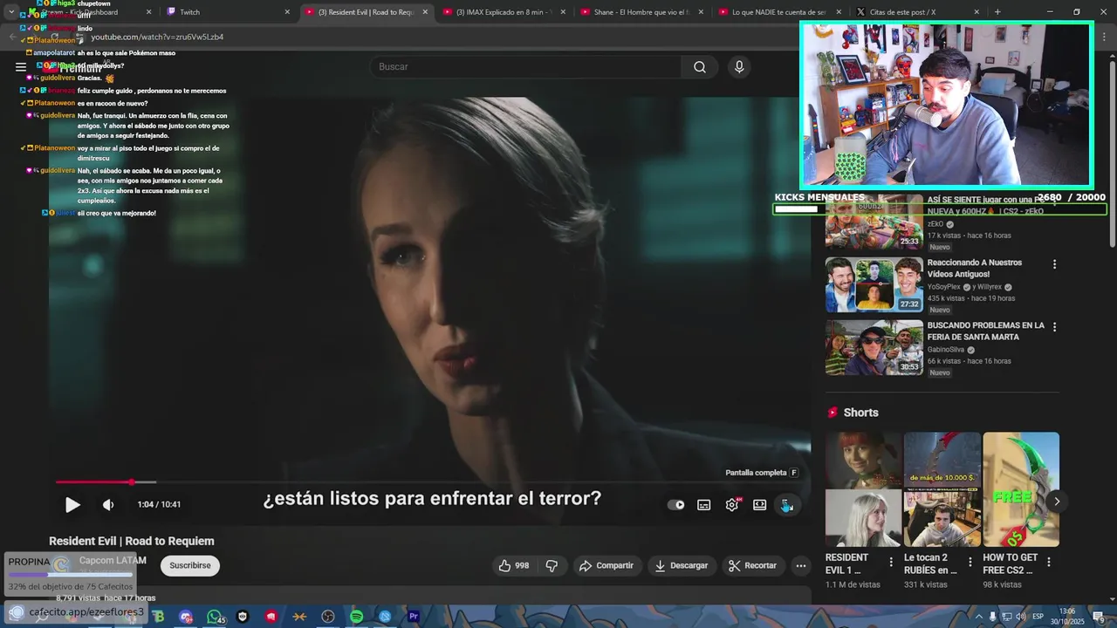This screenshot has width=1117, height=628.
Task: Open the ESP language indicator
Action: point(1038,617)
